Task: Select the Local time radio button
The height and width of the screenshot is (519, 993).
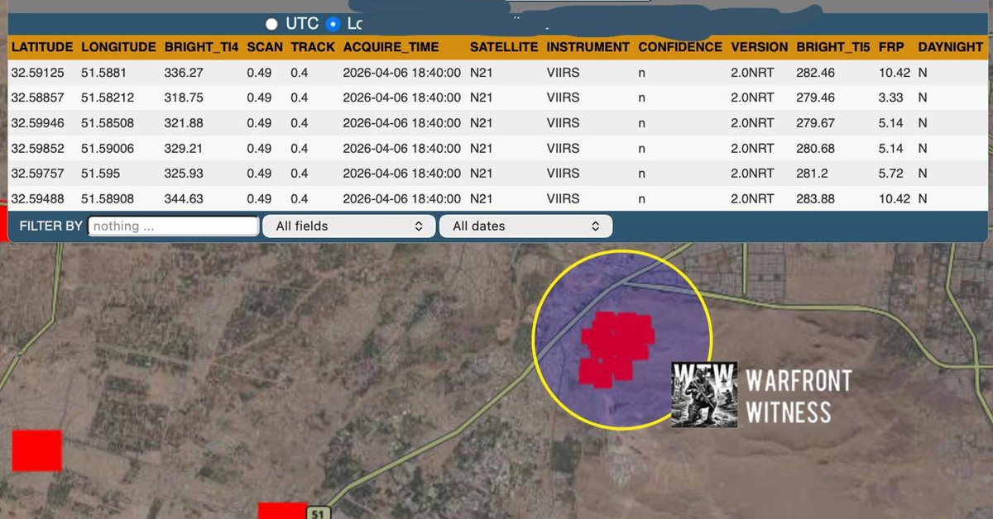Action: point(333,24)
